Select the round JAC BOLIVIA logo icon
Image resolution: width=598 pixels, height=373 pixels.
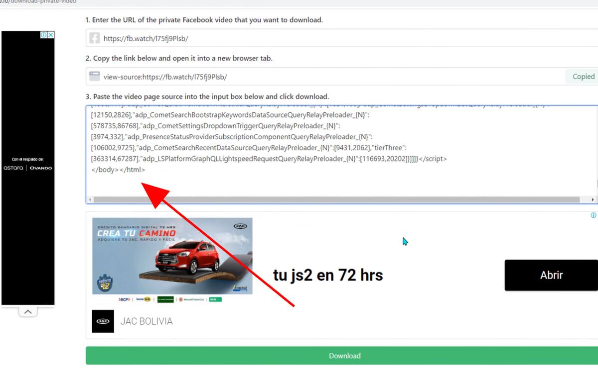click(x=102, y=321)
